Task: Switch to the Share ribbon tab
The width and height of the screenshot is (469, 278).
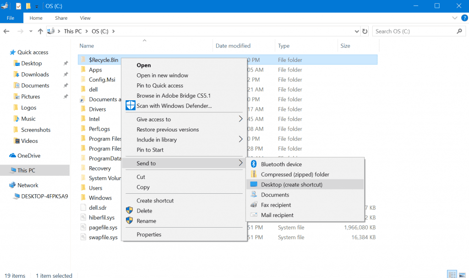Action: (x=61, y=18)
